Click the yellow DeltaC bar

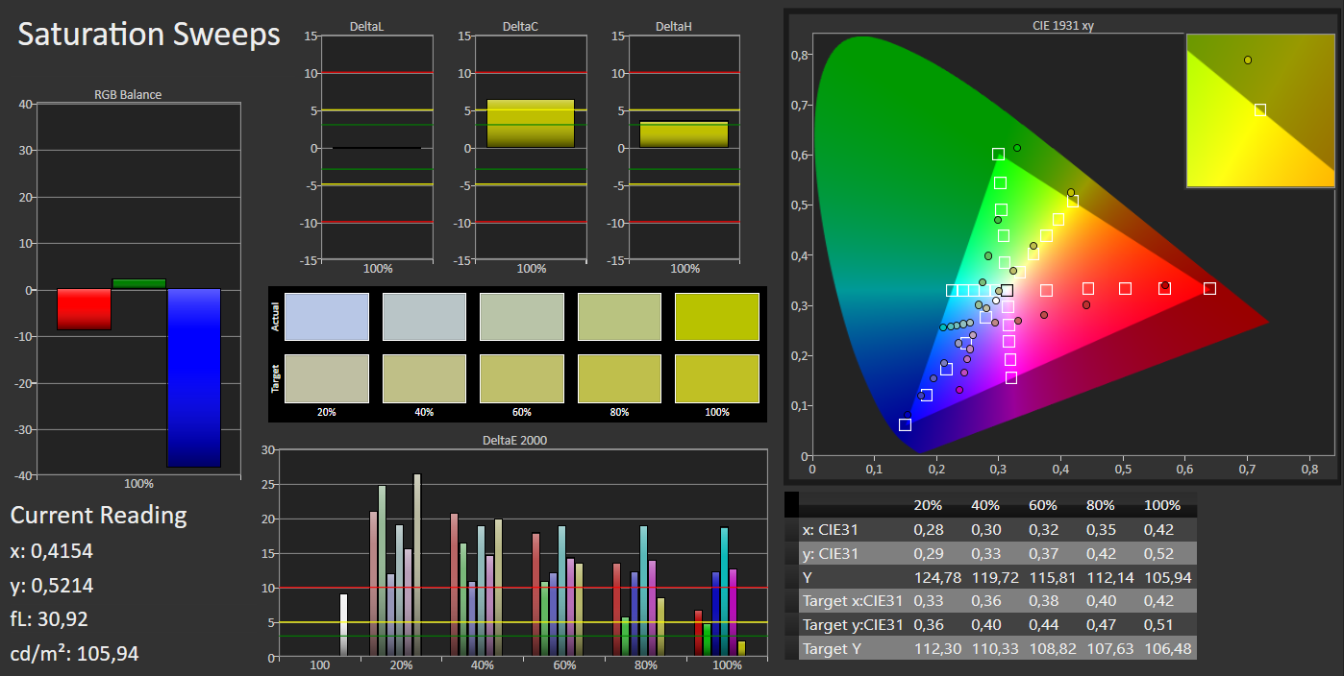(530, 124)
